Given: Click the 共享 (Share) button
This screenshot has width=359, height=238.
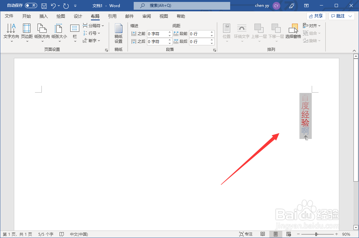Looking at the screenshot, I should 316,16.
